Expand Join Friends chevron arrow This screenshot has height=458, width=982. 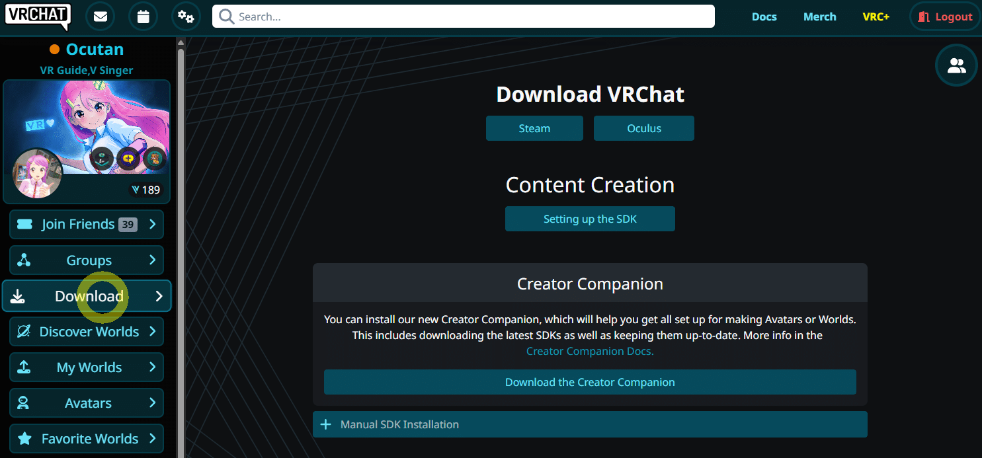152,224
